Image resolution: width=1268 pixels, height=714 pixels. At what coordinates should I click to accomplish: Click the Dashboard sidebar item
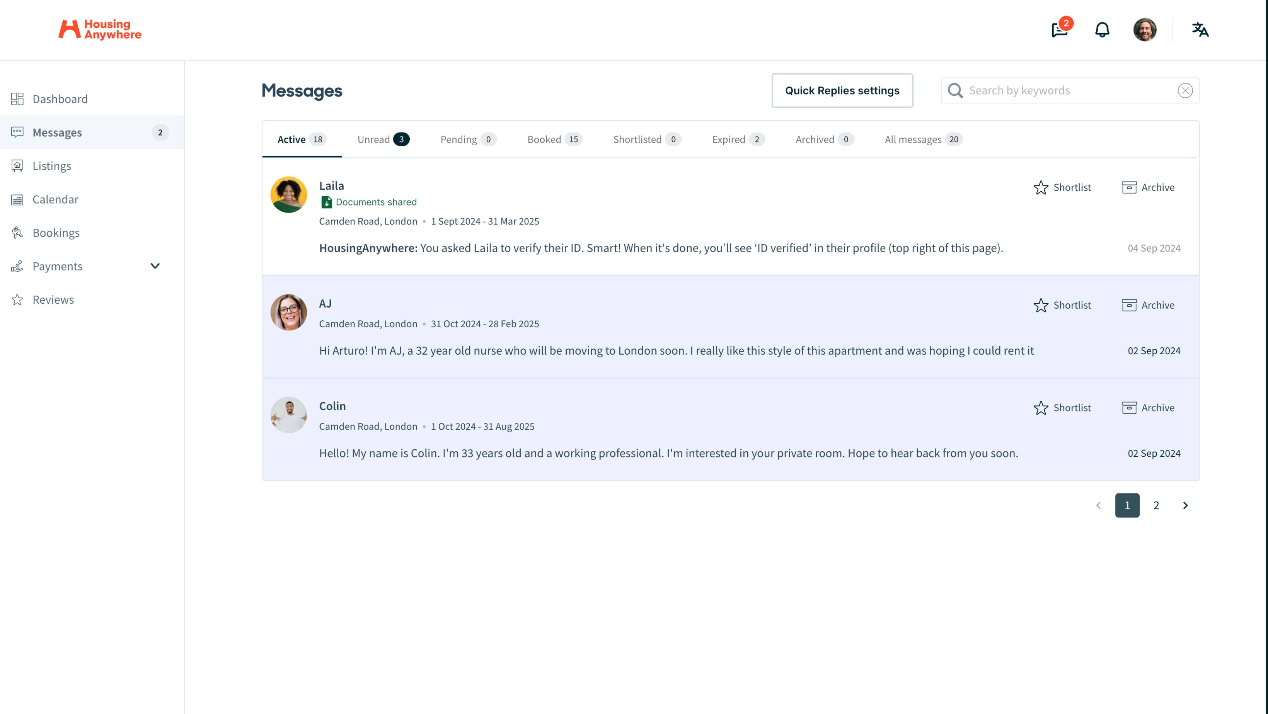click(60, 99)
